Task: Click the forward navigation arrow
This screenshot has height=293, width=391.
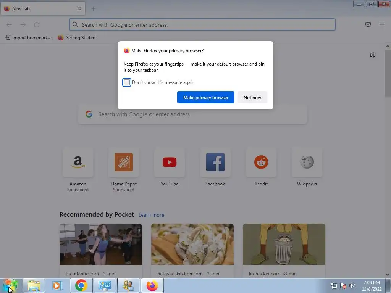Action: pyautogui.click(x=23, y=25)
